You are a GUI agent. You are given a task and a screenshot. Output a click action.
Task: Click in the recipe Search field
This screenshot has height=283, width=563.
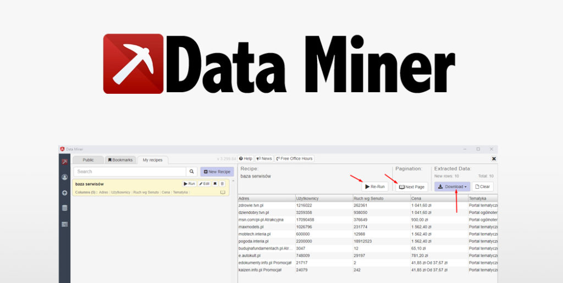pos(130,172)
